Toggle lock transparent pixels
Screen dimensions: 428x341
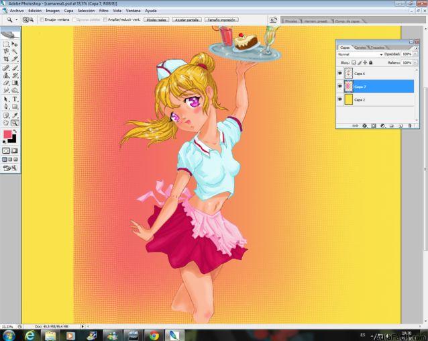[354, 62]
